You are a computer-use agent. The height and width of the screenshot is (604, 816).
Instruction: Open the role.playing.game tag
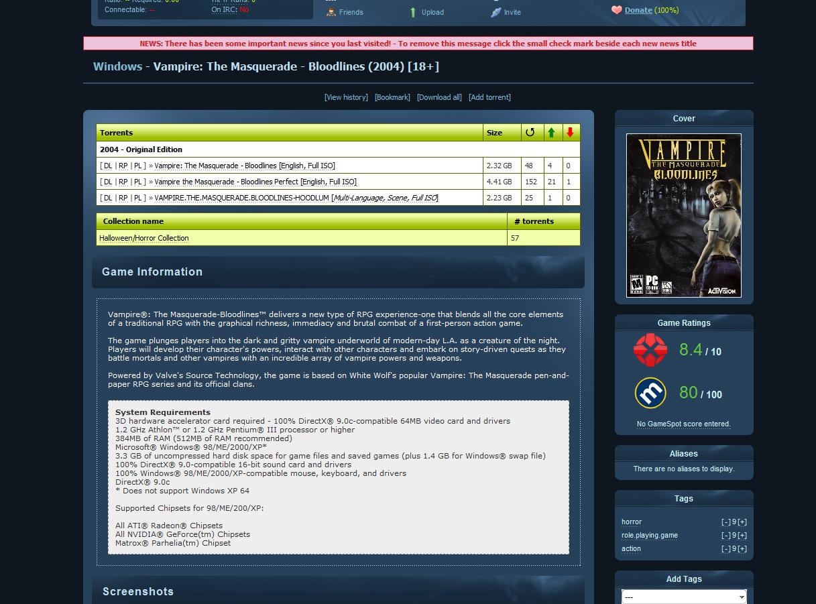[650, 535]
